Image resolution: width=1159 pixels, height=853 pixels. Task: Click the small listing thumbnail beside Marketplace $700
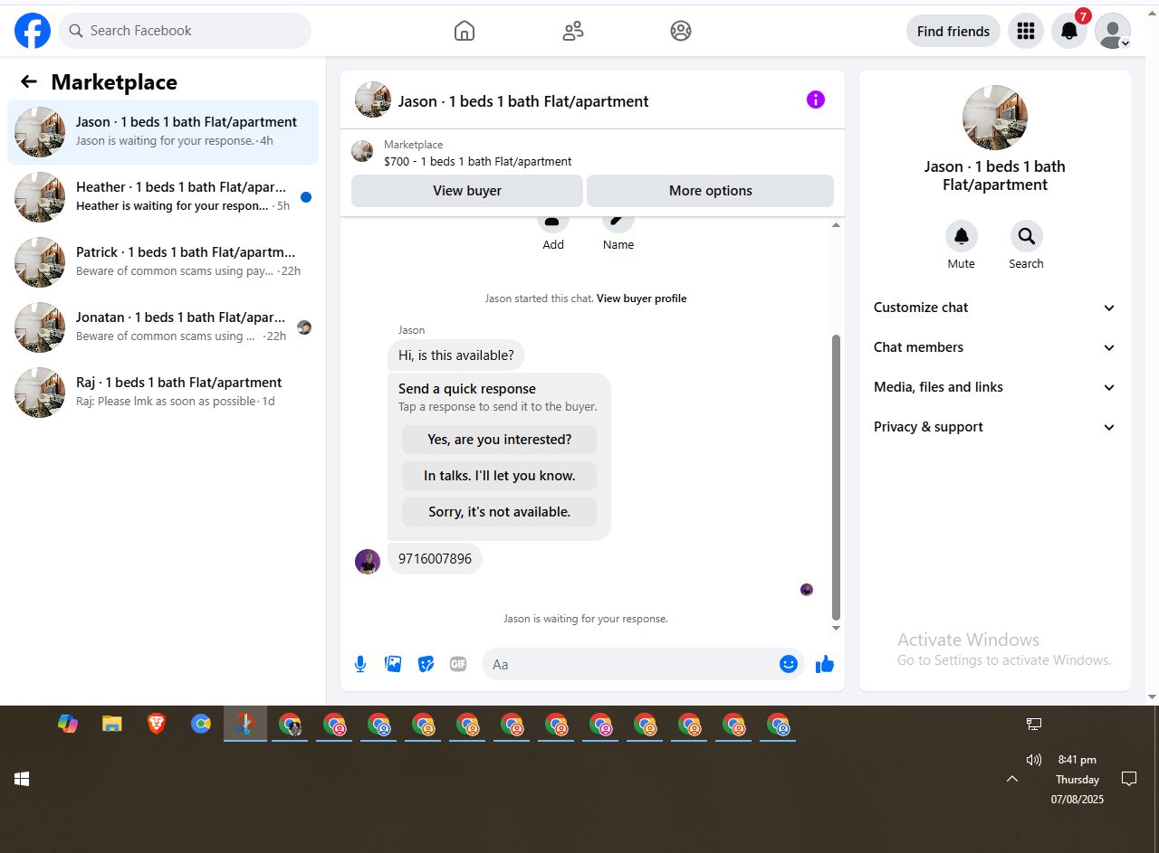pos(362,151)
